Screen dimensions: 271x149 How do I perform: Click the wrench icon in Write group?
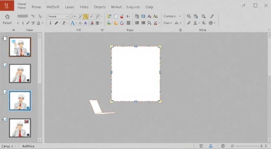click(x=212, y=17)
